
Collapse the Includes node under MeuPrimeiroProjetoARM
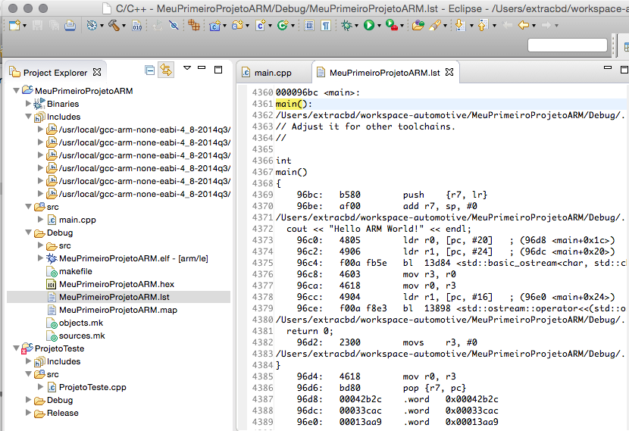(x=28, y=117)
